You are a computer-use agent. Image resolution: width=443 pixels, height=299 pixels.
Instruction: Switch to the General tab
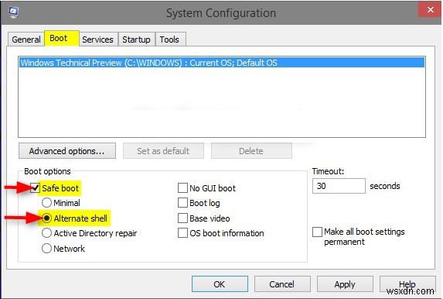26,40
